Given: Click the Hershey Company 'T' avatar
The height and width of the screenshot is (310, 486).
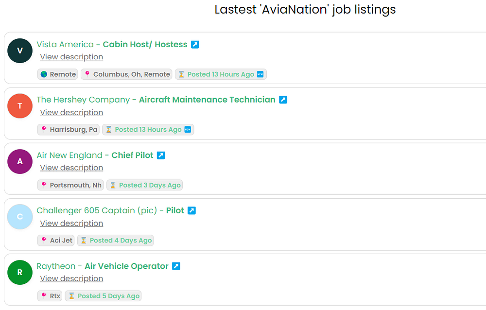Looking at the screenshot, I should (20, 106).
